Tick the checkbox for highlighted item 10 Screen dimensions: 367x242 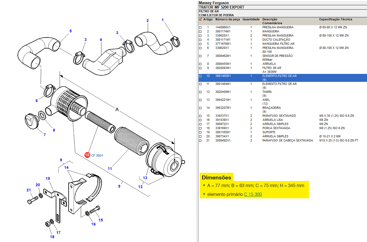click(x=200, y=76)
